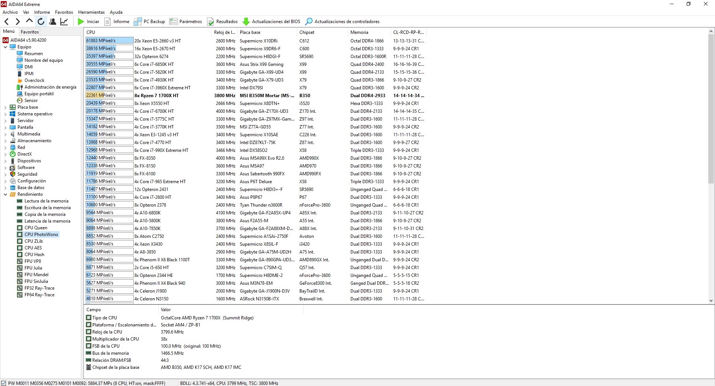This screenshot has height=386, width=715.
Task: Open Actualizaciones del BIOS
Action: point(271,22)
